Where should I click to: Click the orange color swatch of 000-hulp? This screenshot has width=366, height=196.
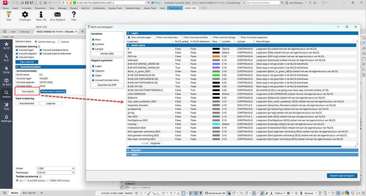[216, 56]
